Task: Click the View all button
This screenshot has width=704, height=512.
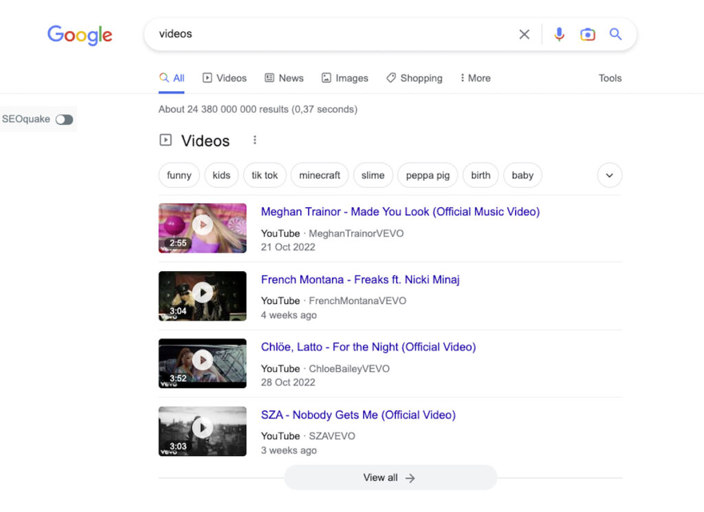Action: pyautogui.click(x=390, y=478)
